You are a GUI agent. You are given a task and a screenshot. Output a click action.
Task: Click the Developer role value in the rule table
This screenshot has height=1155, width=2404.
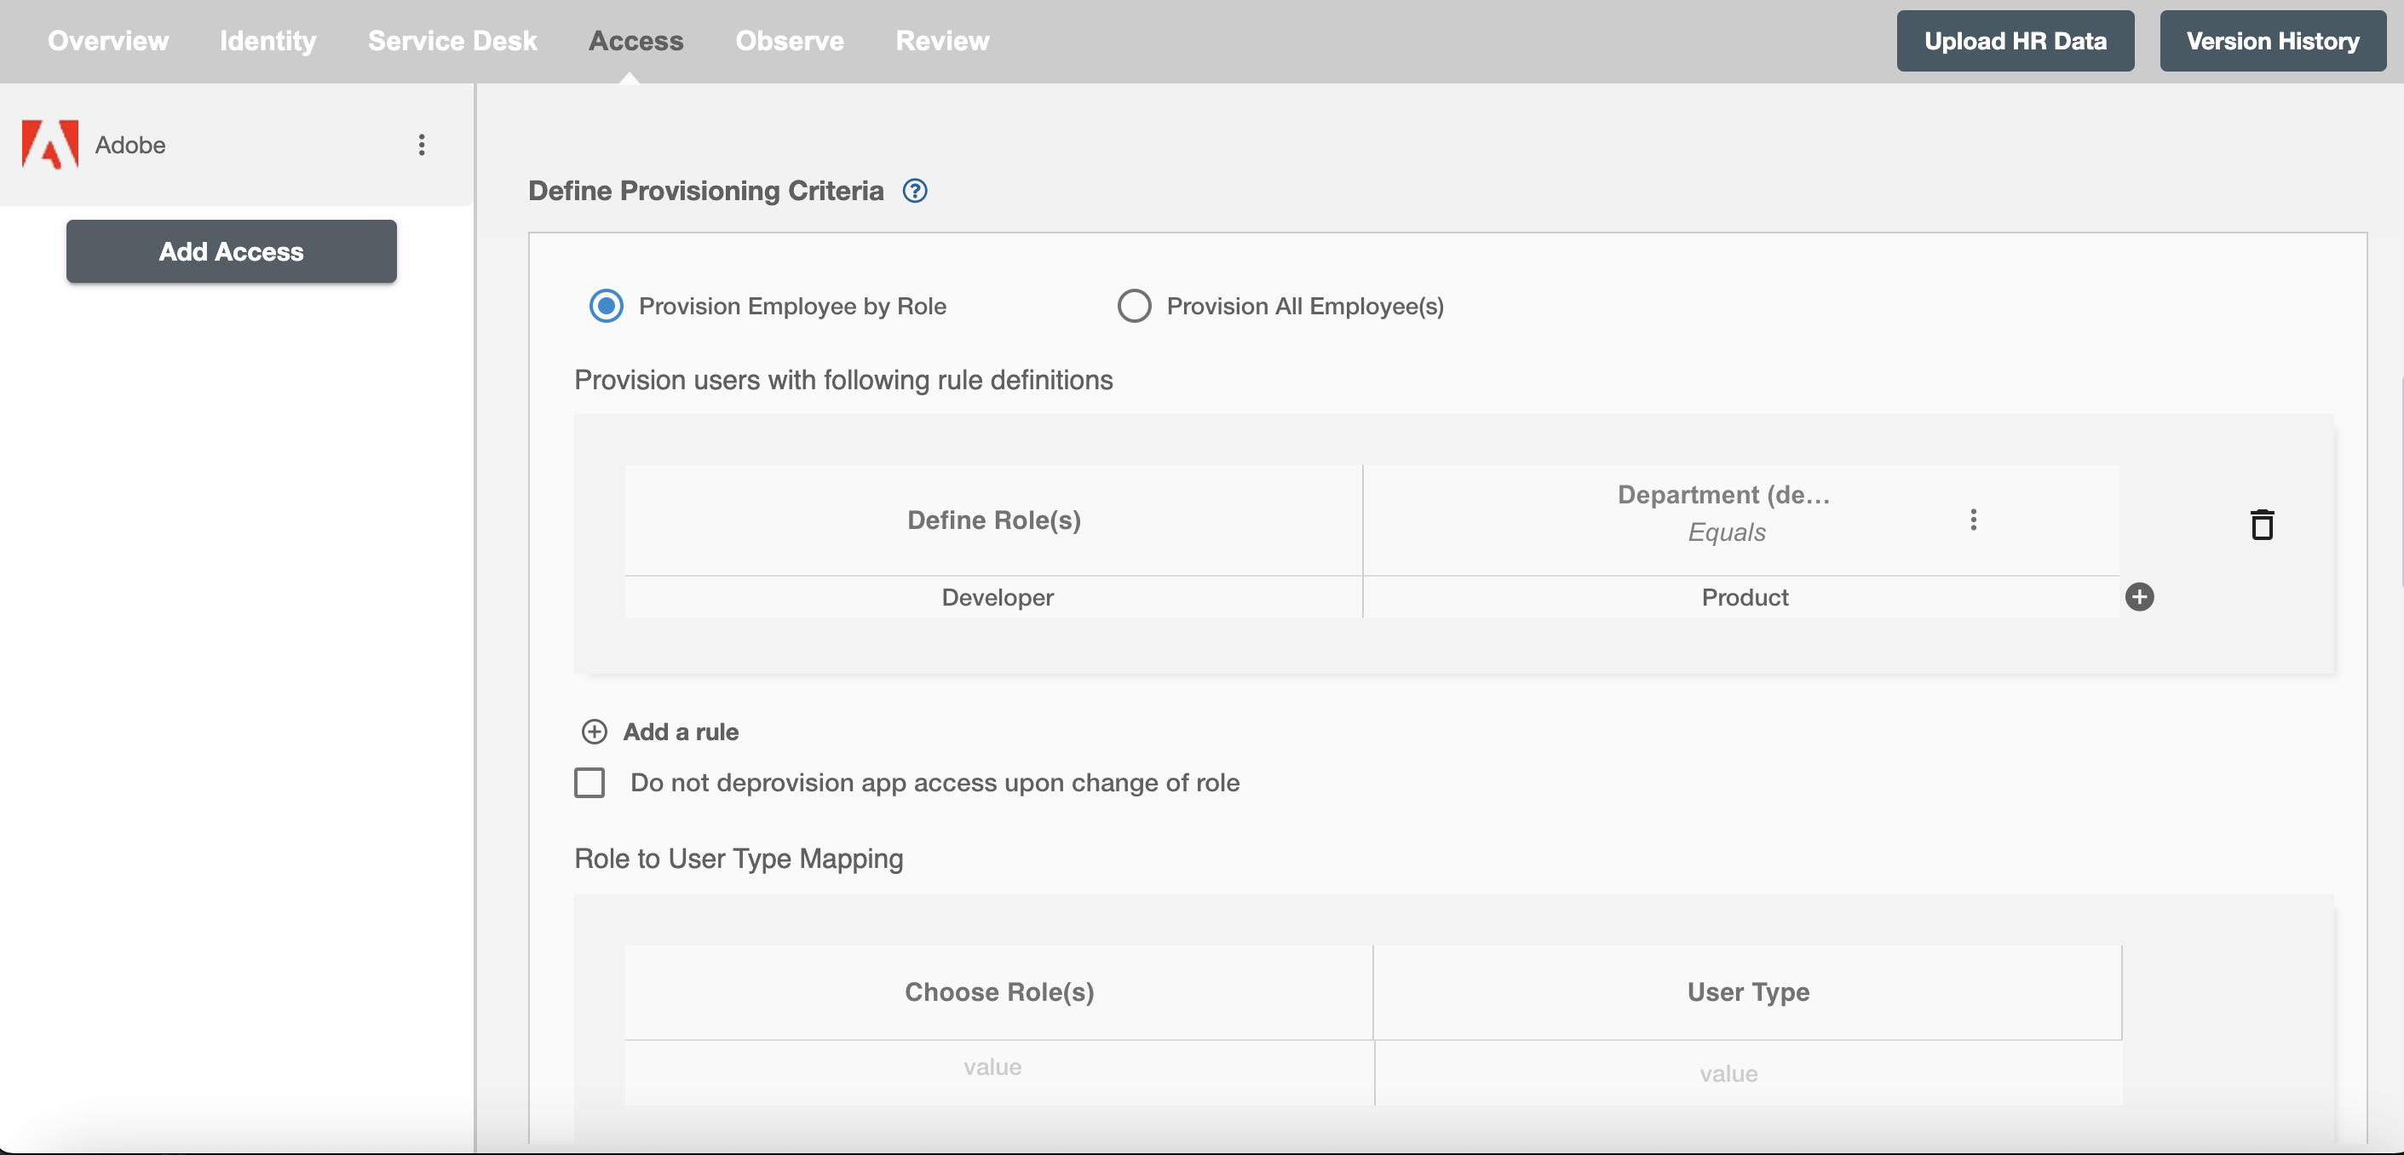click(x=998, y=595)
